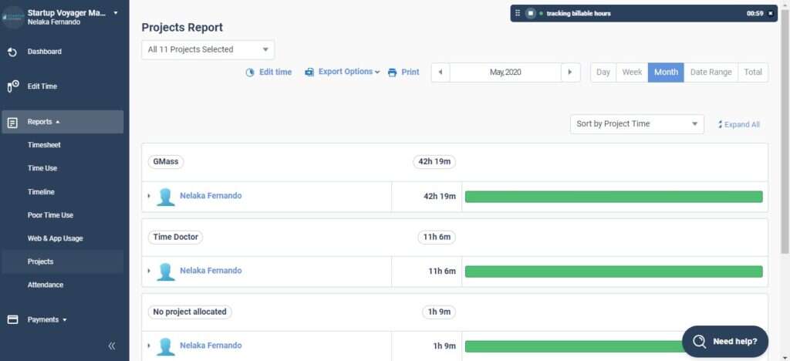Click the page vertical scrollbar
The width and height of the screenshot is (790, 361).
(x=785, y=131)
